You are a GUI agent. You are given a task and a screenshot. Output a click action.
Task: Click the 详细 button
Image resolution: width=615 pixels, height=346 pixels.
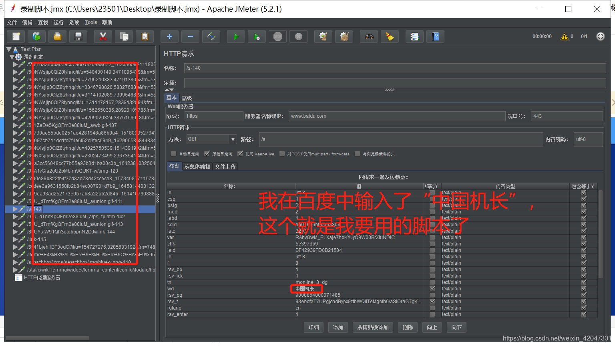(314, 327)
